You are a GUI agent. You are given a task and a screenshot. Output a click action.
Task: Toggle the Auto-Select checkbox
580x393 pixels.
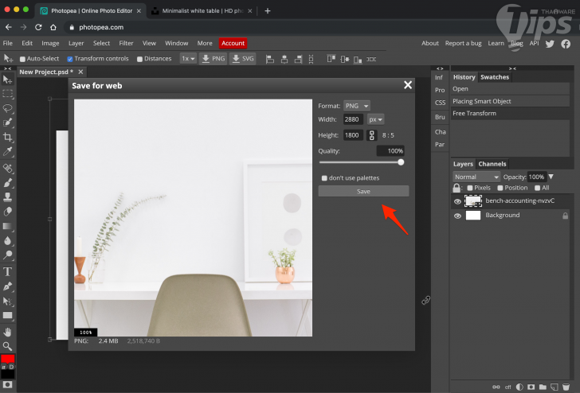click(x=22, y=59)
